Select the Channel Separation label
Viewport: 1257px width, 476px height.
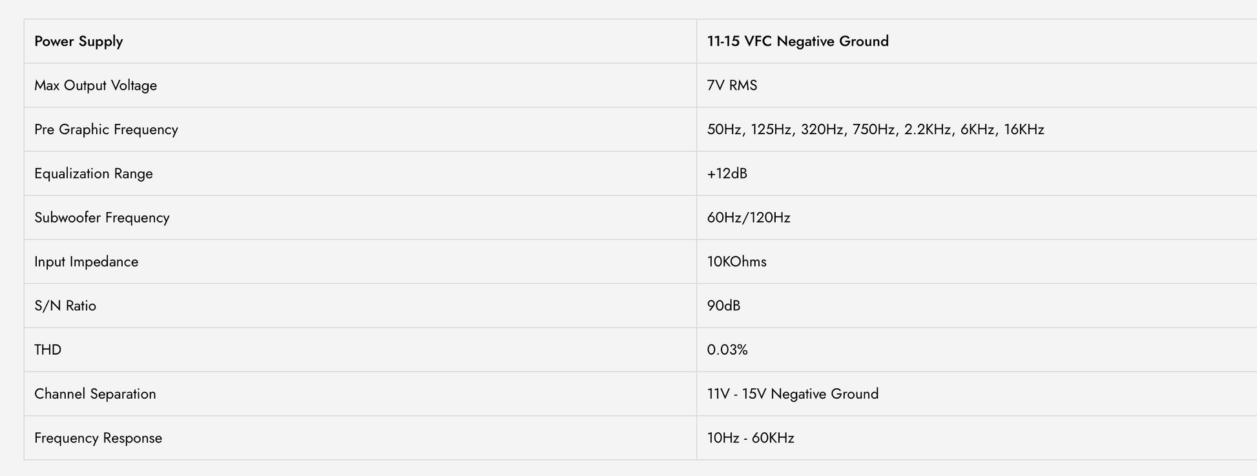tap(95, 394)
